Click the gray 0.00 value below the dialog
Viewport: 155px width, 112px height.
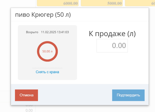point(29,110)
